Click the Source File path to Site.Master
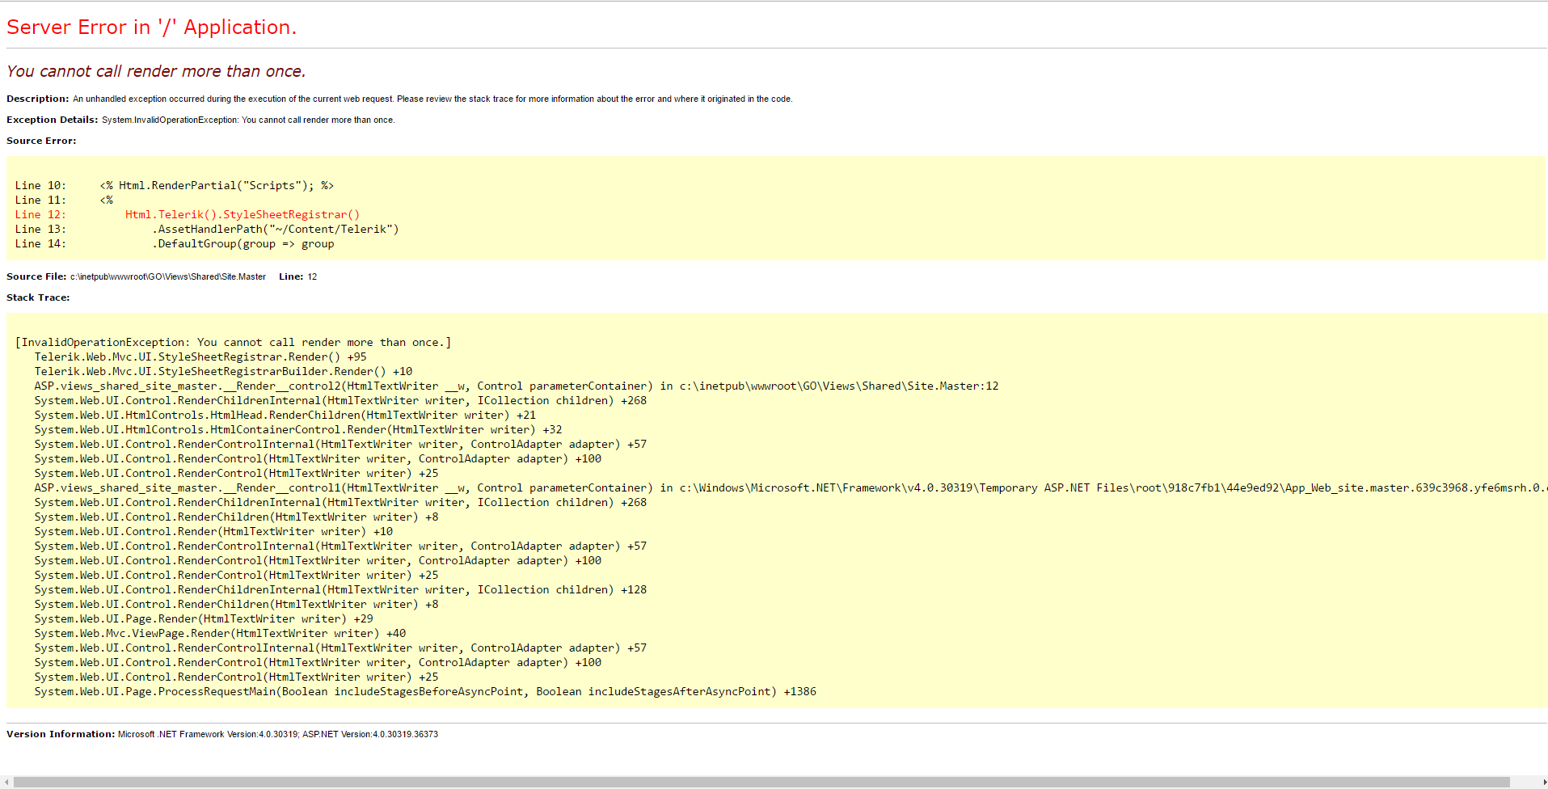The height and width of the screenshot is (789, 1548). click(x=167, y=276)
